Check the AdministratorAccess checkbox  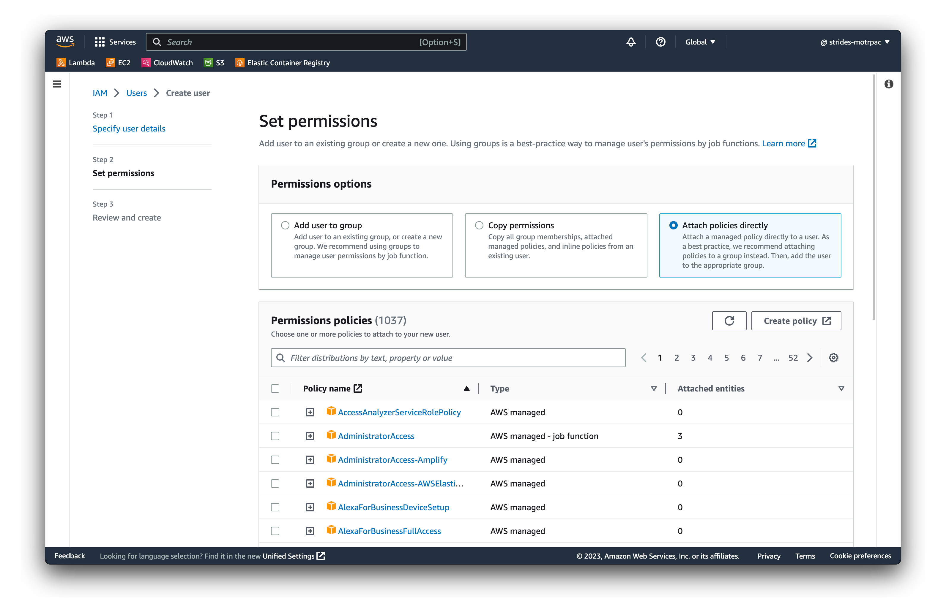275,436
